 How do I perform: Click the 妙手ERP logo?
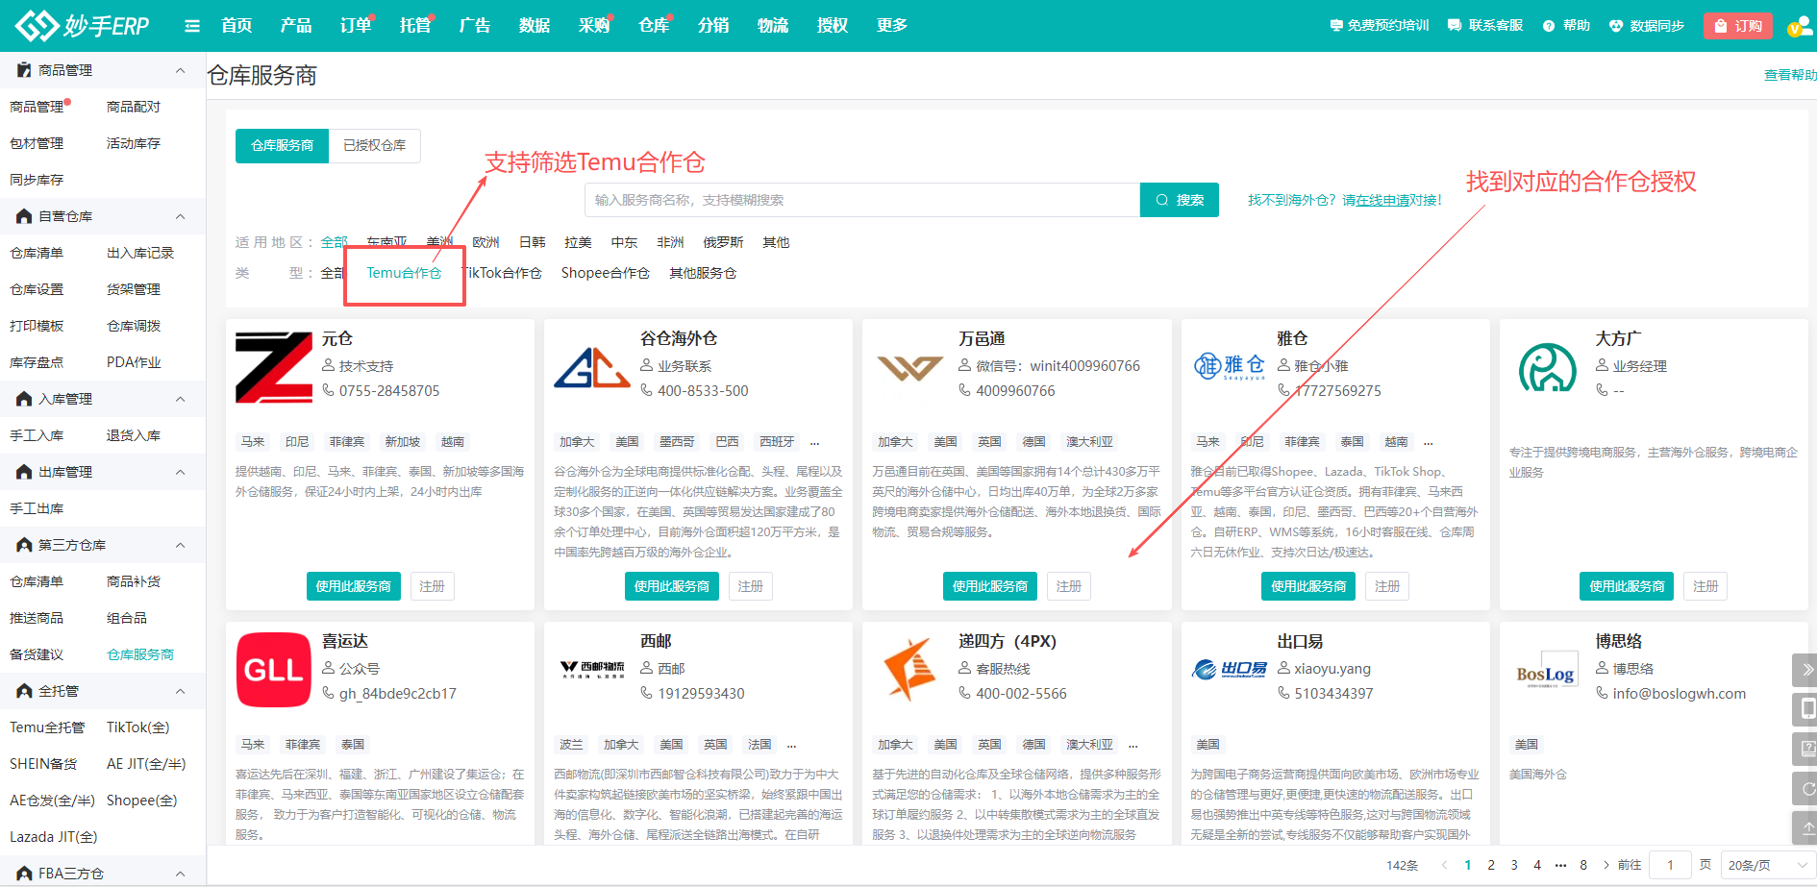pos(83,26)
